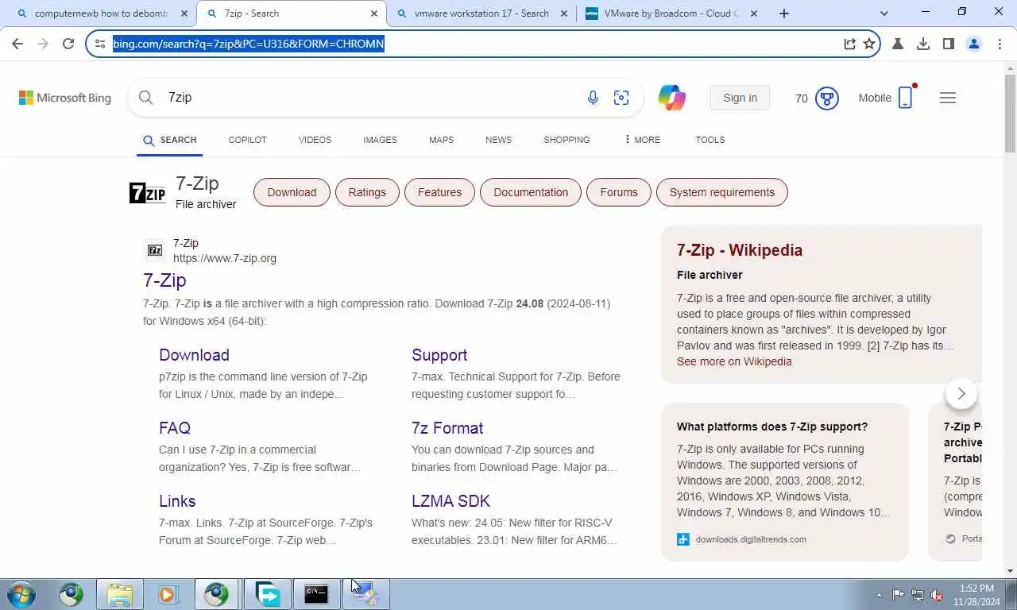
Task: Expand the MORE search categories menu
Action: (x=642, y=140)
